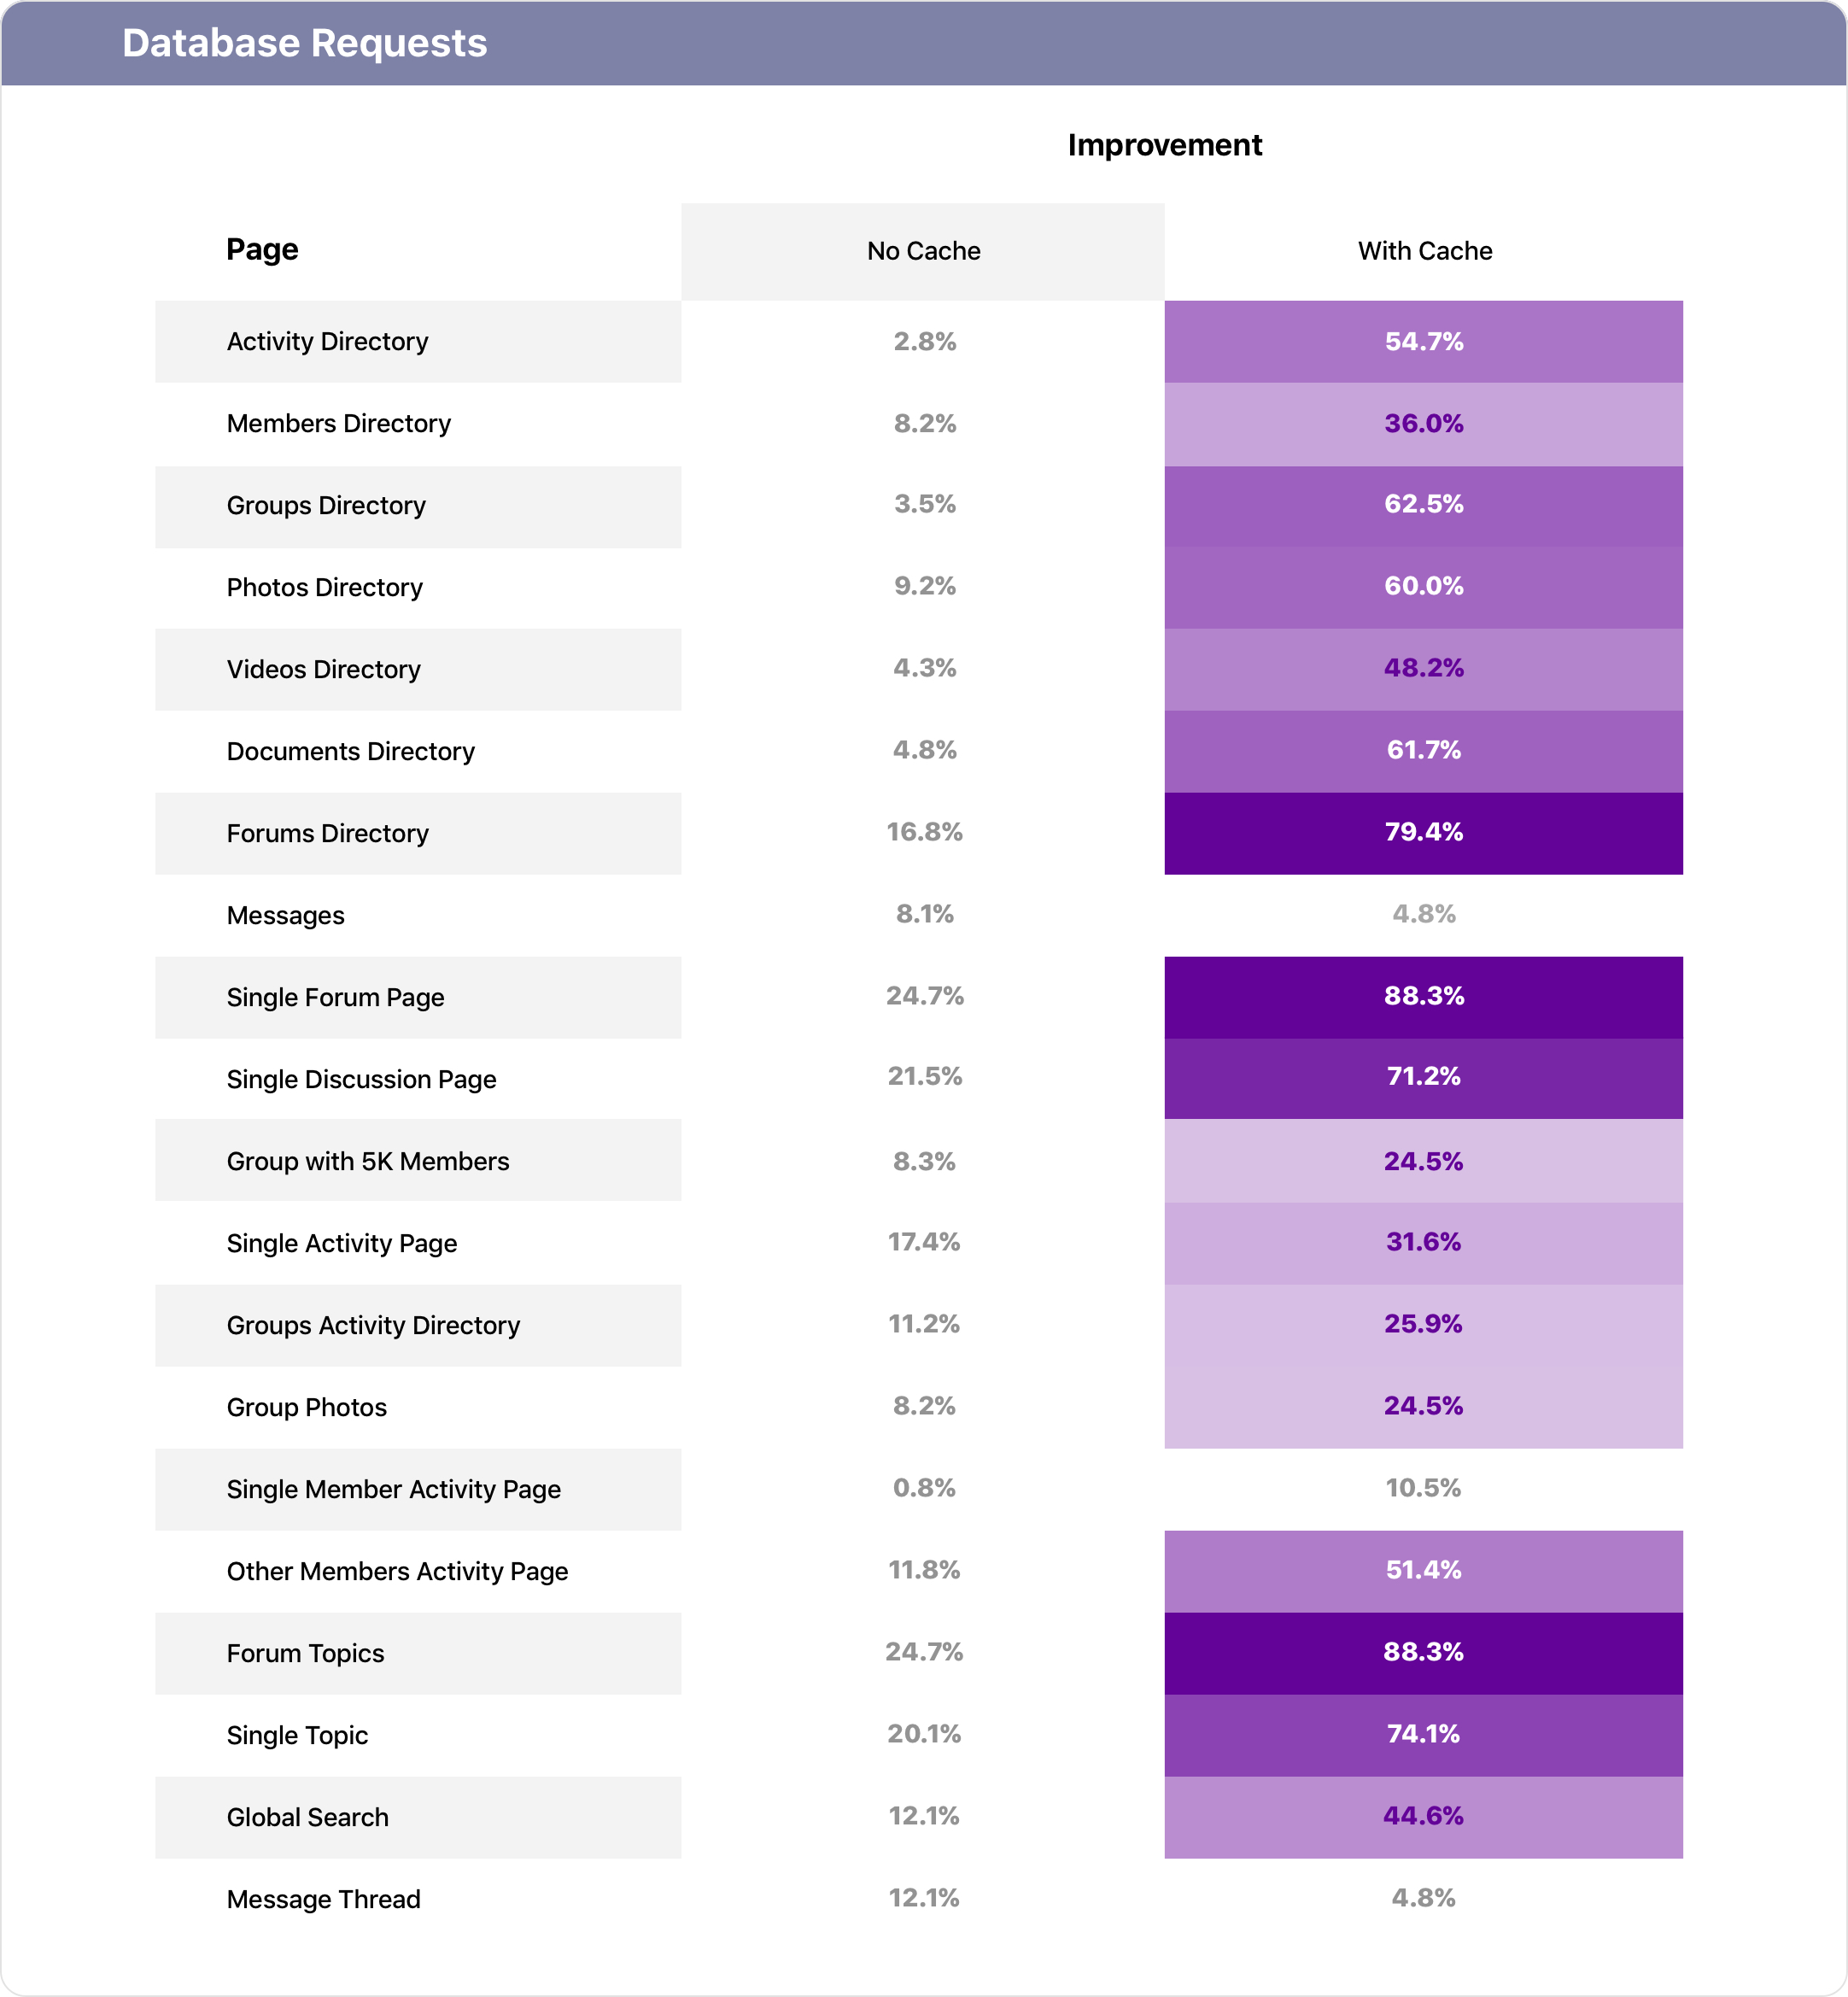The image size is (1848, 1997).
Task: Click the Single Activity Page 31.6% cell
Action: [1424, 1243]
